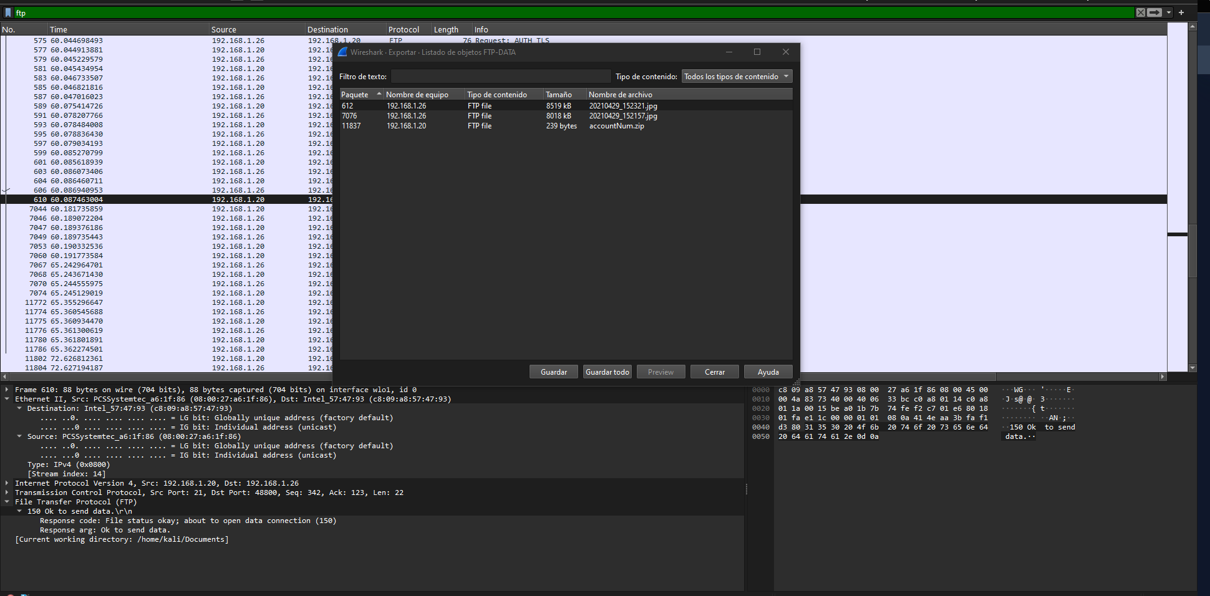Open the Tipo de contenido dropdown
The width and height of the screenshot is (1210, 596).
(737, 77)
